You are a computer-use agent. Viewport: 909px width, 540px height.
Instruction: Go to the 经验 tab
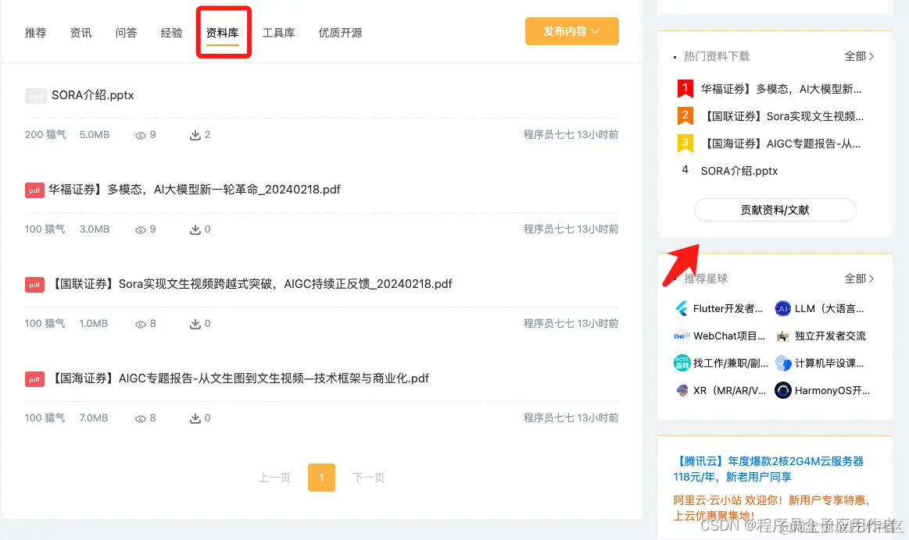pyautogui.click(x=172, y=33)
